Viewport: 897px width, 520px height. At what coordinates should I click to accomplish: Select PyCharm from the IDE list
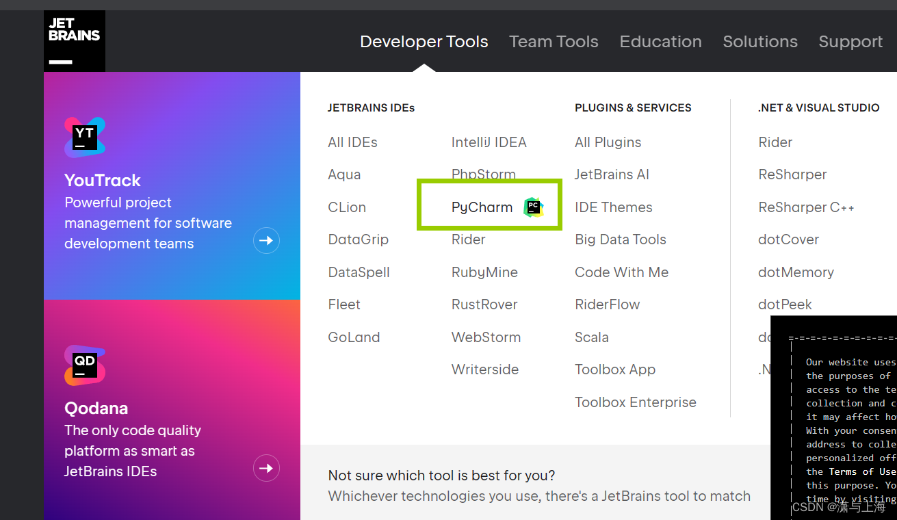(482, 207)
